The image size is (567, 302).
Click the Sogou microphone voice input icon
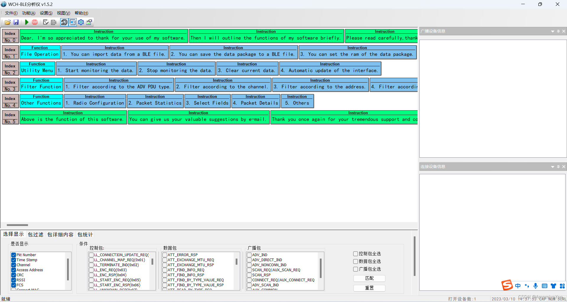point(536,286)
